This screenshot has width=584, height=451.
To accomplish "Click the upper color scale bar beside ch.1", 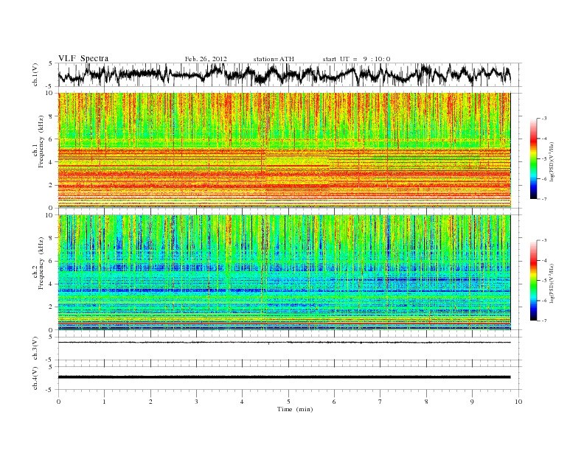I will coord(534,158).
